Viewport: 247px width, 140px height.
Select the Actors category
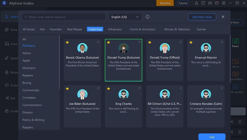(27, 53)
